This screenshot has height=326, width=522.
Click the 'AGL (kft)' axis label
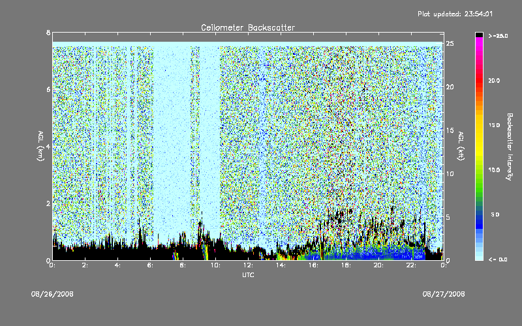tap(461, 146)
